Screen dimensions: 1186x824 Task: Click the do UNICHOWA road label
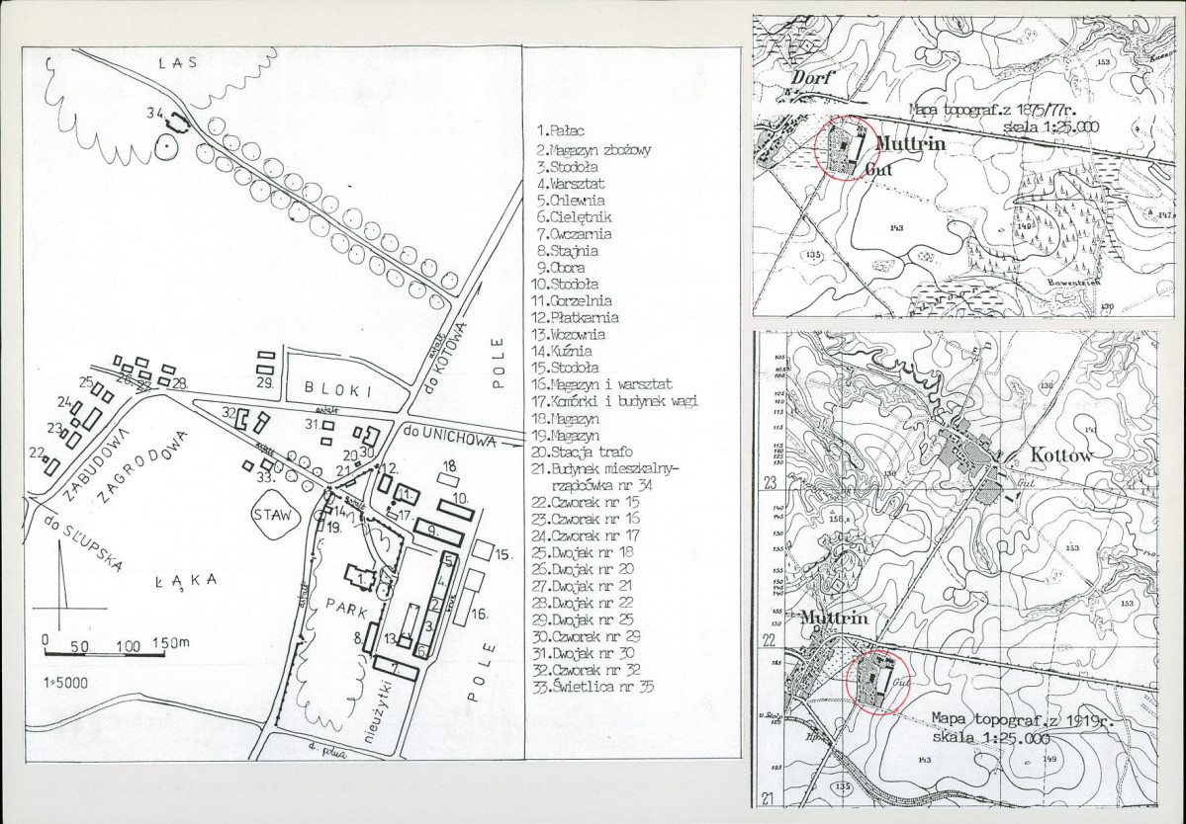point(450,437)
